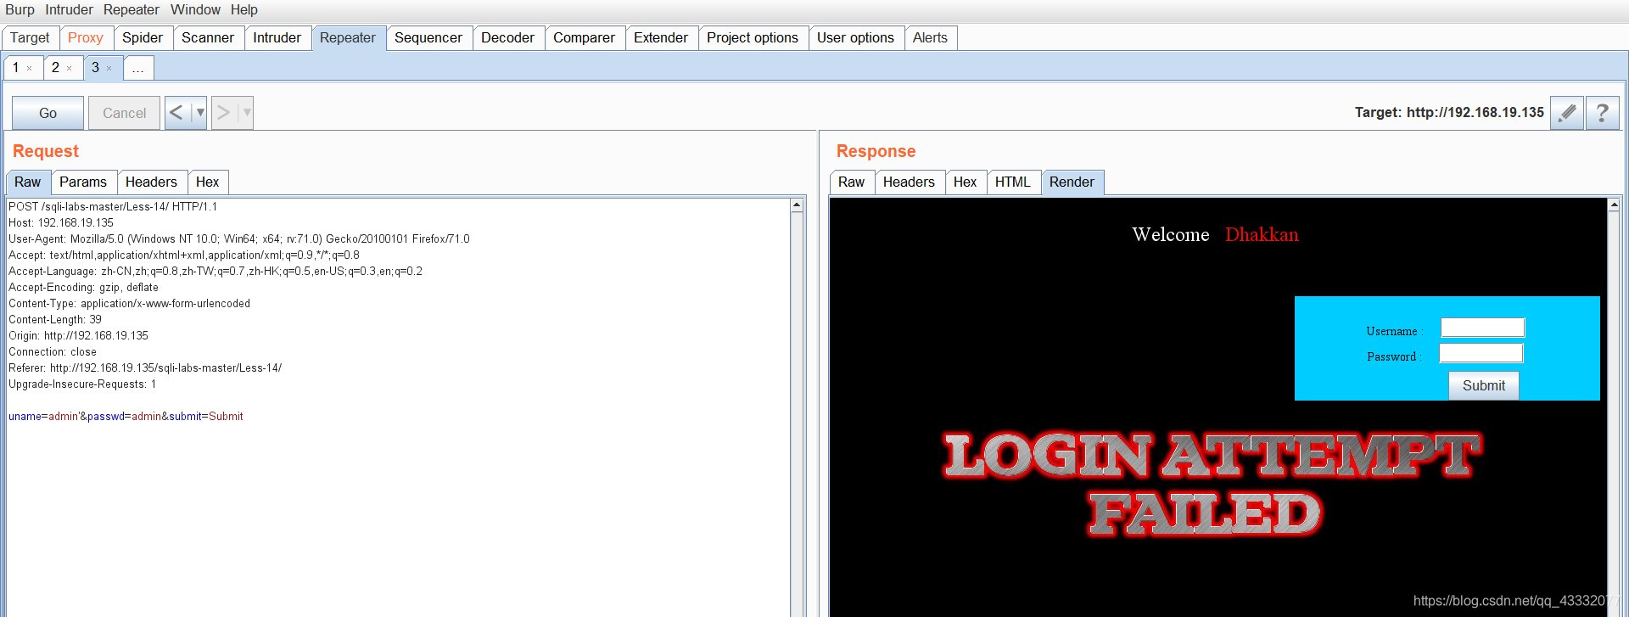View request Headers tab
This screenshot has height=617, width=1629.
152,182
